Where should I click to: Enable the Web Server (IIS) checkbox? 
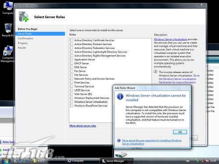point(71,94)
